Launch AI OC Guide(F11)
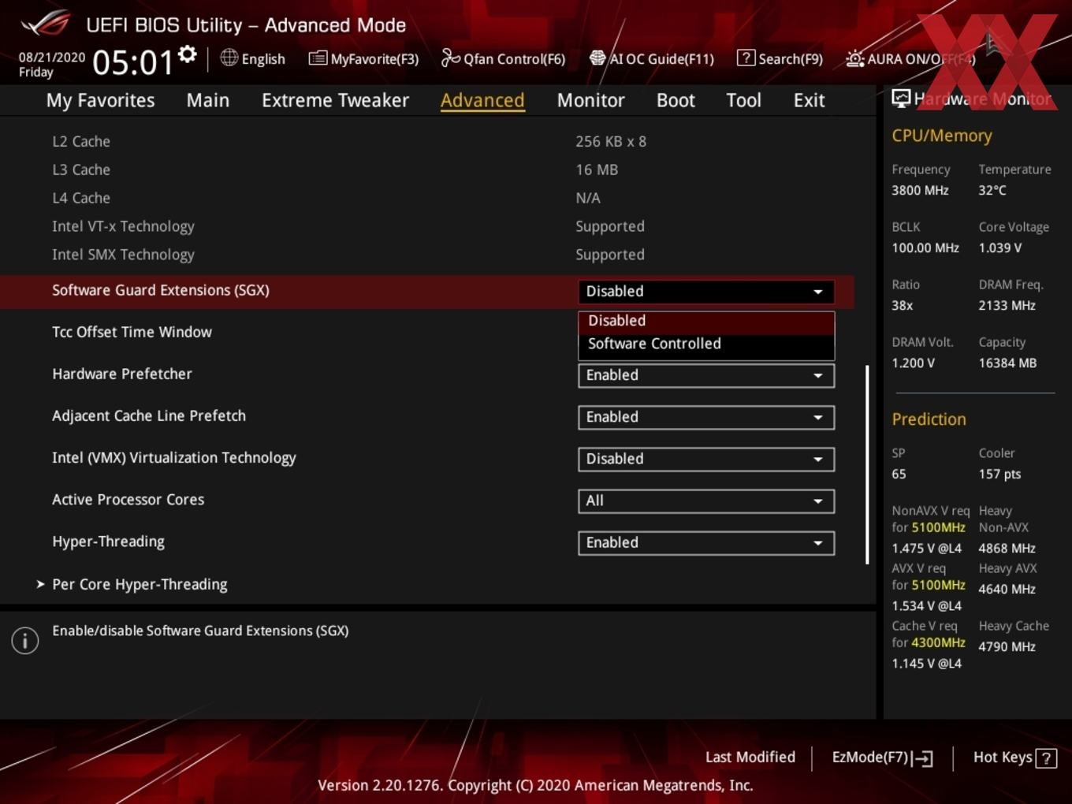 click(x=651, y=58)
